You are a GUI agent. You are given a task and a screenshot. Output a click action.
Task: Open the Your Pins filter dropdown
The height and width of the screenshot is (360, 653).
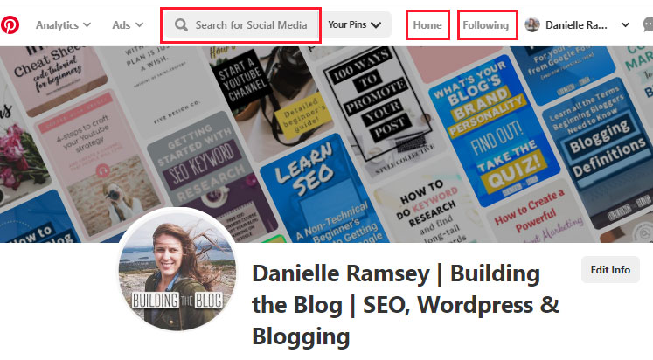[355, 25]
